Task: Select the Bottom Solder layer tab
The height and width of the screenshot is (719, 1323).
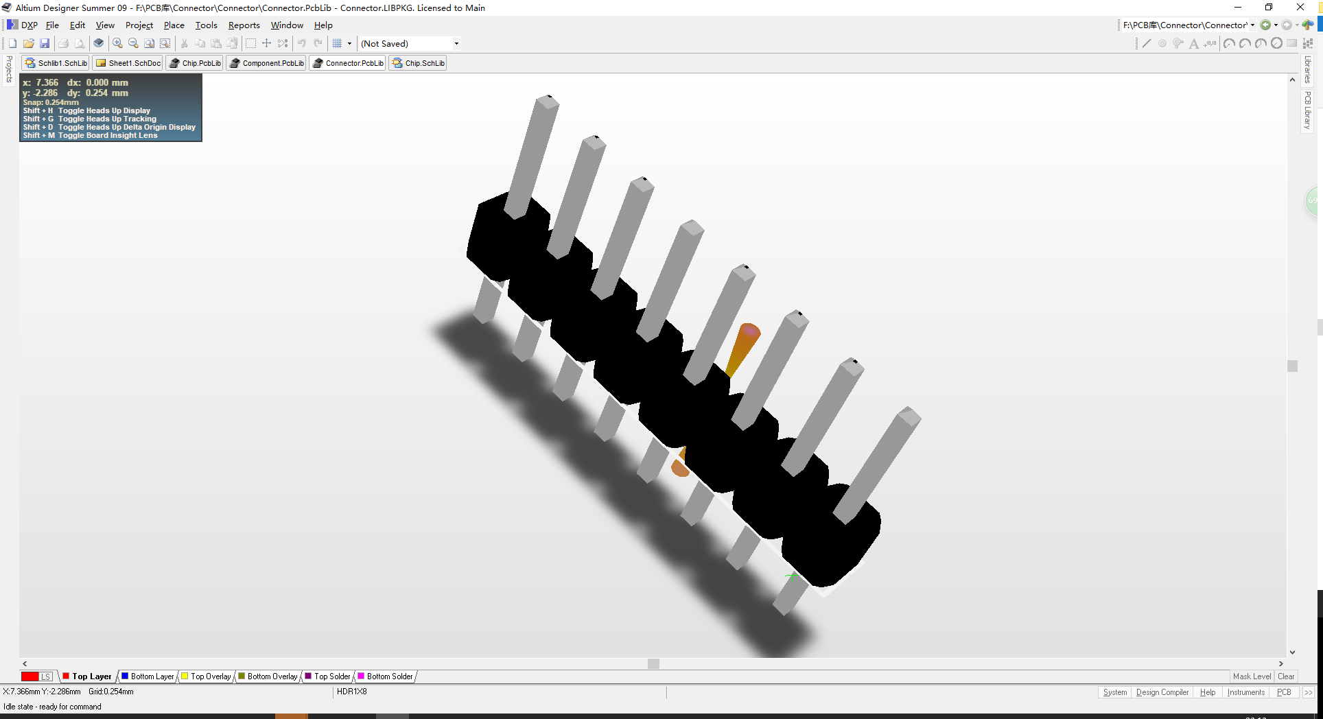Action: coord(385,676)
